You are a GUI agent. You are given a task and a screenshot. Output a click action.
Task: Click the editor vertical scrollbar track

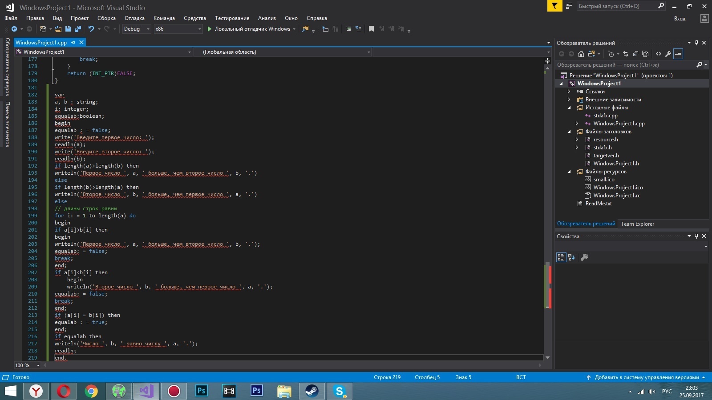547,178
